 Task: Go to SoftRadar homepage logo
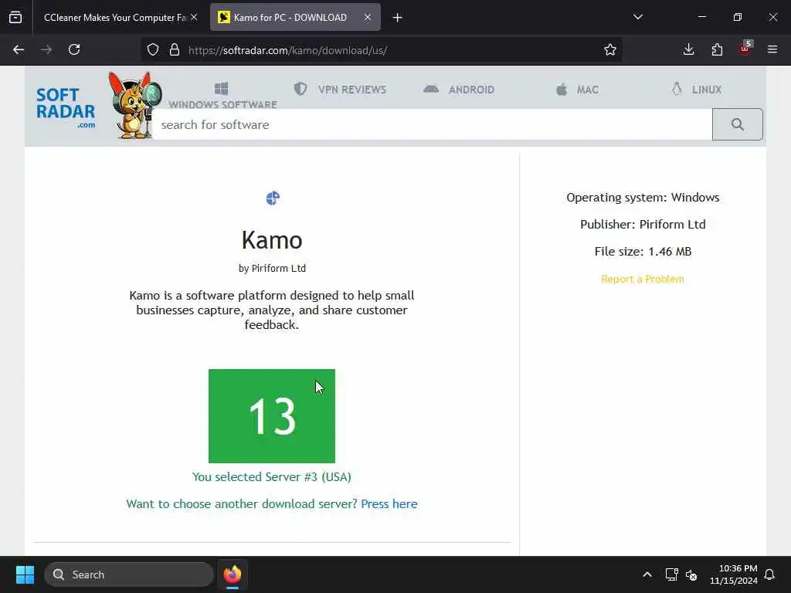pyautogui.click(x=66, y=108)
